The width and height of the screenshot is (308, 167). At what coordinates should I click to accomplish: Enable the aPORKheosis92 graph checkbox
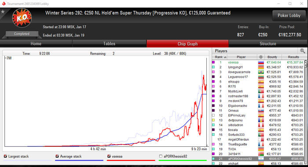[x=161, y=156]
